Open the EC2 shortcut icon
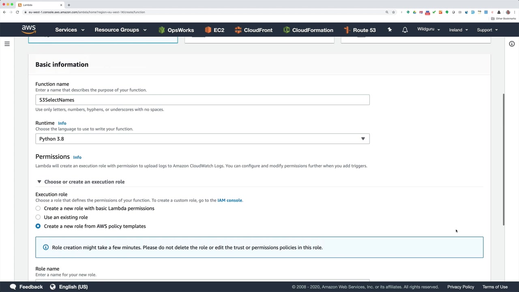 tap(208, 30)
